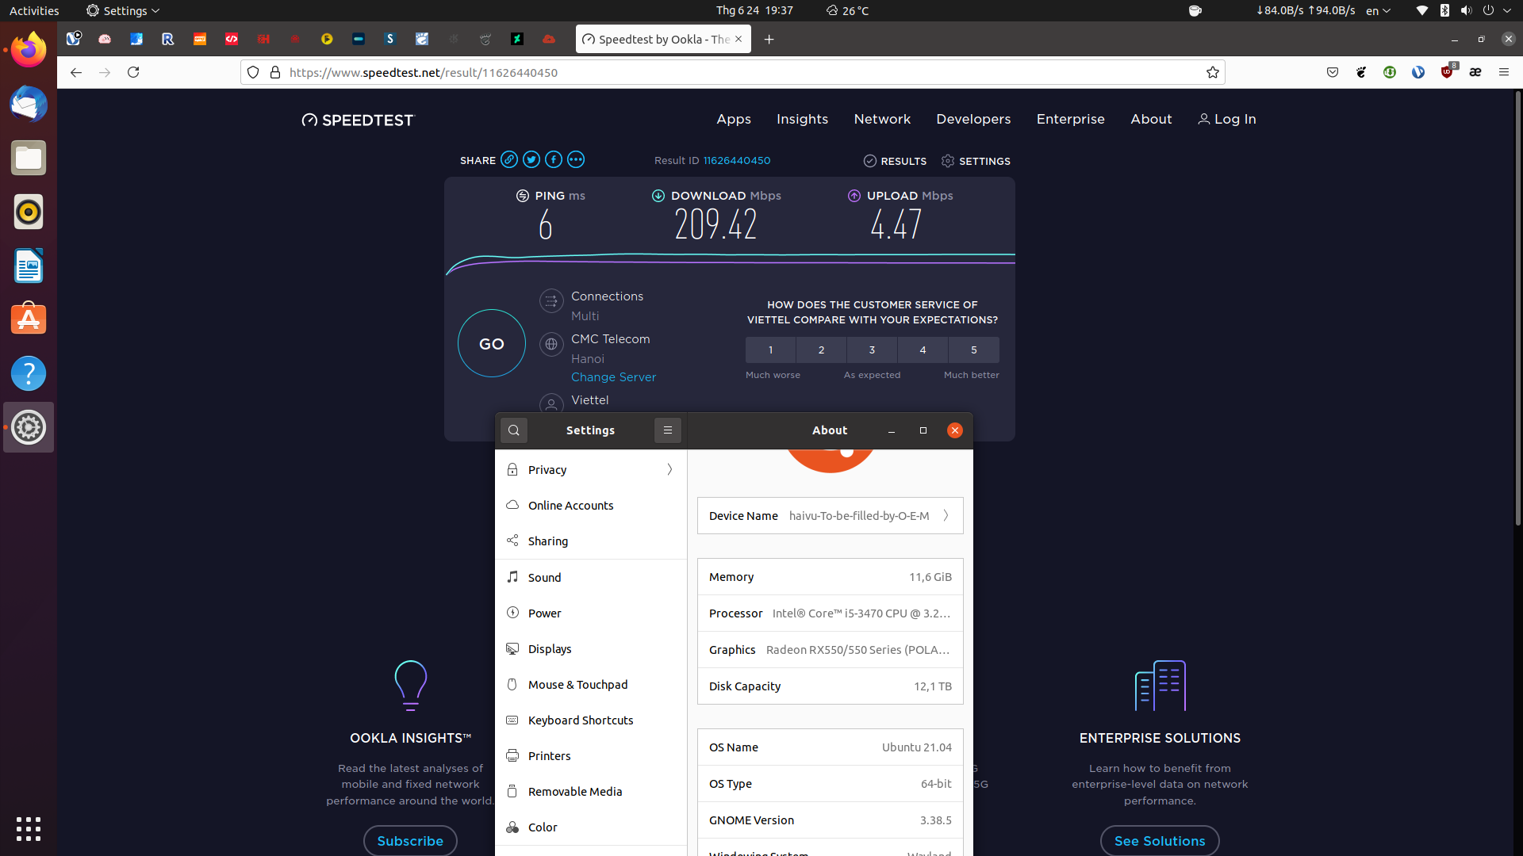Open the Network menu on Speedtest
The width and height of the screenshot is (1523, 856).
(x=882, y=119)
